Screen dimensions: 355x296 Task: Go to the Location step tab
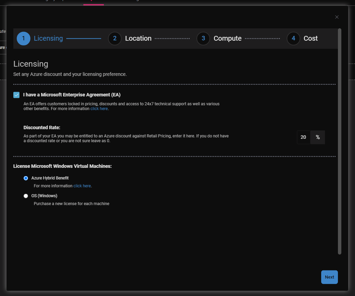click(138, 39)
